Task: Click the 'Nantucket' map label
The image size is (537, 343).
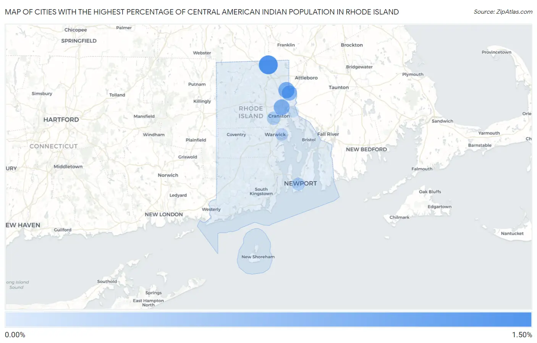Action: 512,233
